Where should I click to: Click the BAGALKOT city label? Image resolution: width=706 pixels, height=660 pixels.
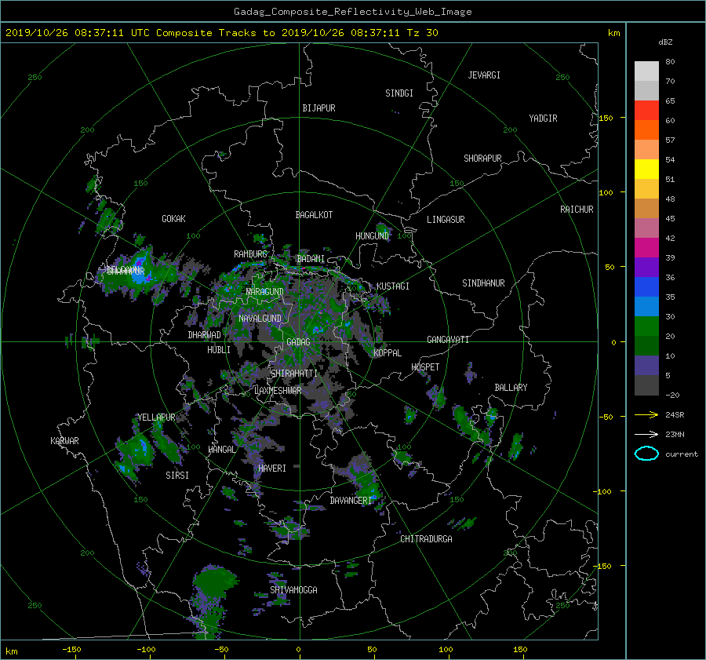(314, 215)
